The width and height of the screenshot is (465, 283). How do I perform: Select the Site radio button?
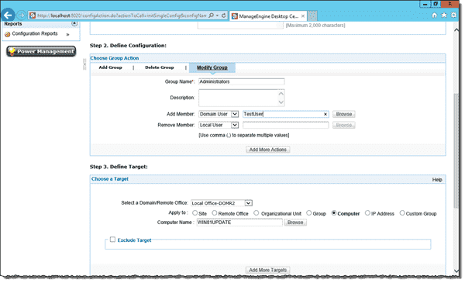click(x=195, y=213)
